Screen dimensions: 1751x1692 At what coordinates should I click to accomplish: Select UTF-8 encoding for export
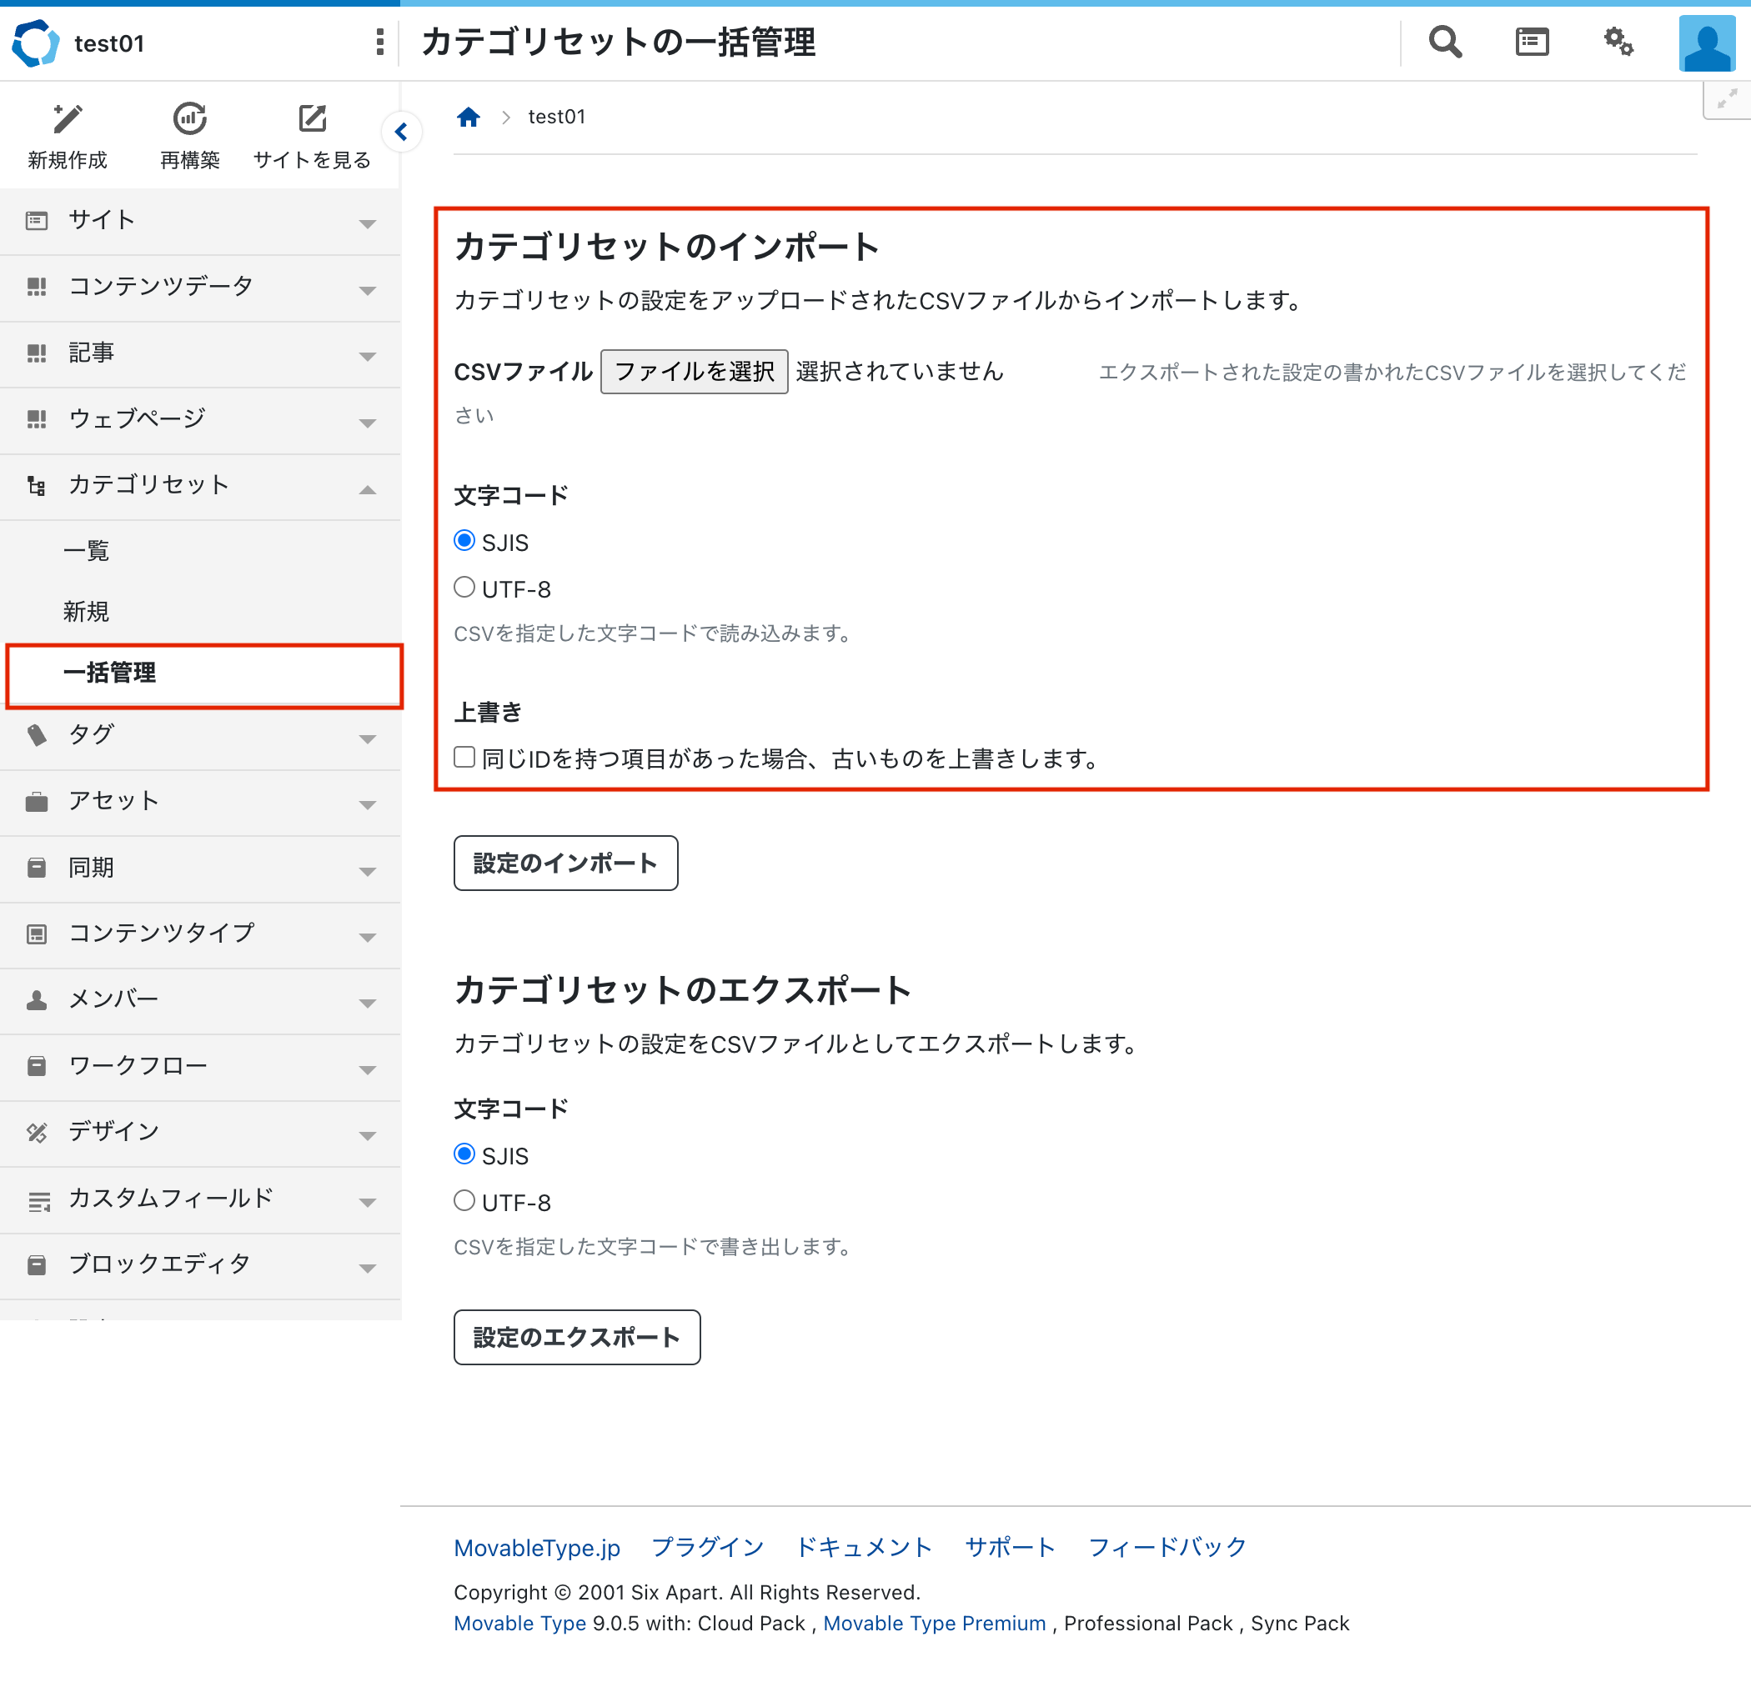tap(464, 1201)
